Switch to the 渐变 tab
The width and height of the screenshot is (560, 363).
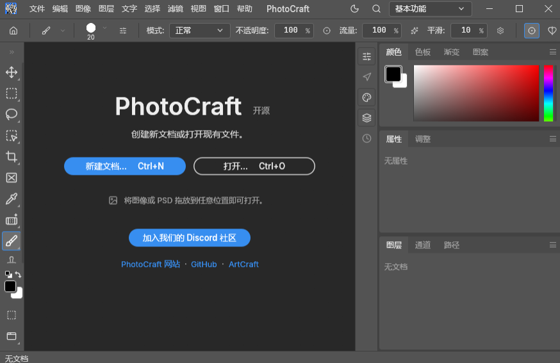[x=452, y=52]
